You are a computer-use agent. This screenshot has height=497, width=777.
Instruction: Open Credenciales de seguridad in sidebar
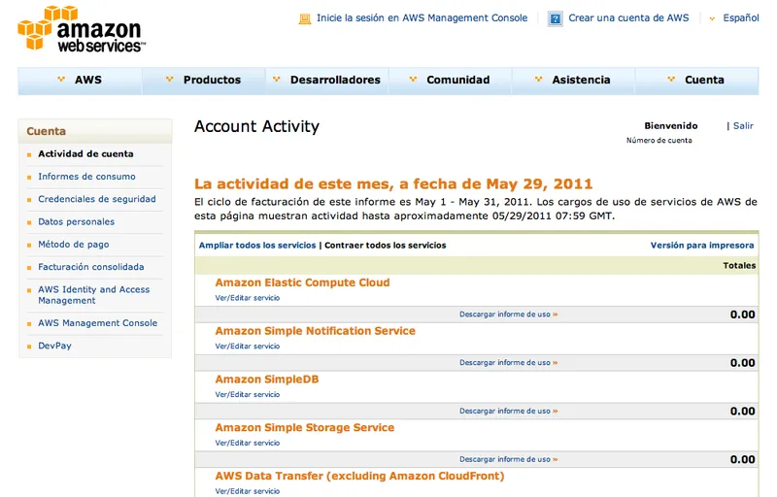coord(97,199)
